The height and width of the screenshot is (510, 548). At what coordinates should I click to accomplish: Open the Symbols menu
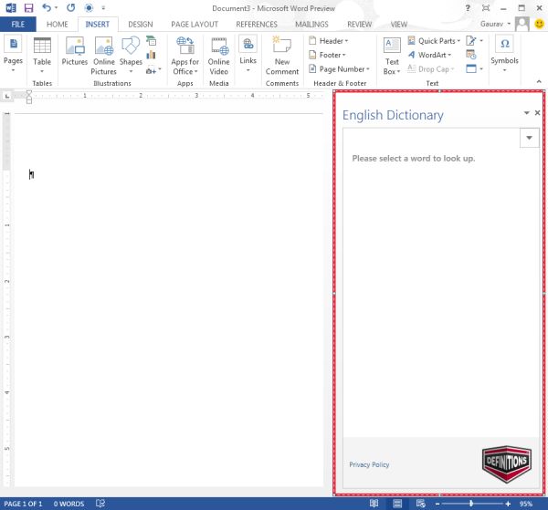(504, 54)
